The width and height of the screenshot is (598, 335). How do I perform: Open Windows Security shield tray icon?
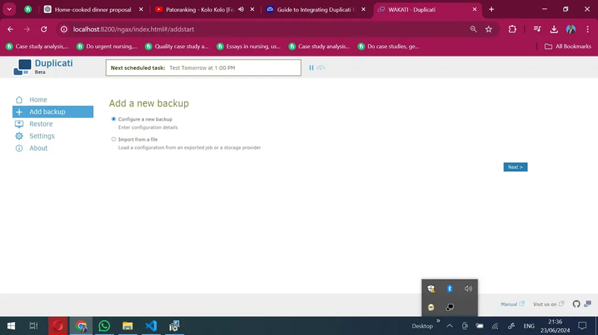coord(431,289)
